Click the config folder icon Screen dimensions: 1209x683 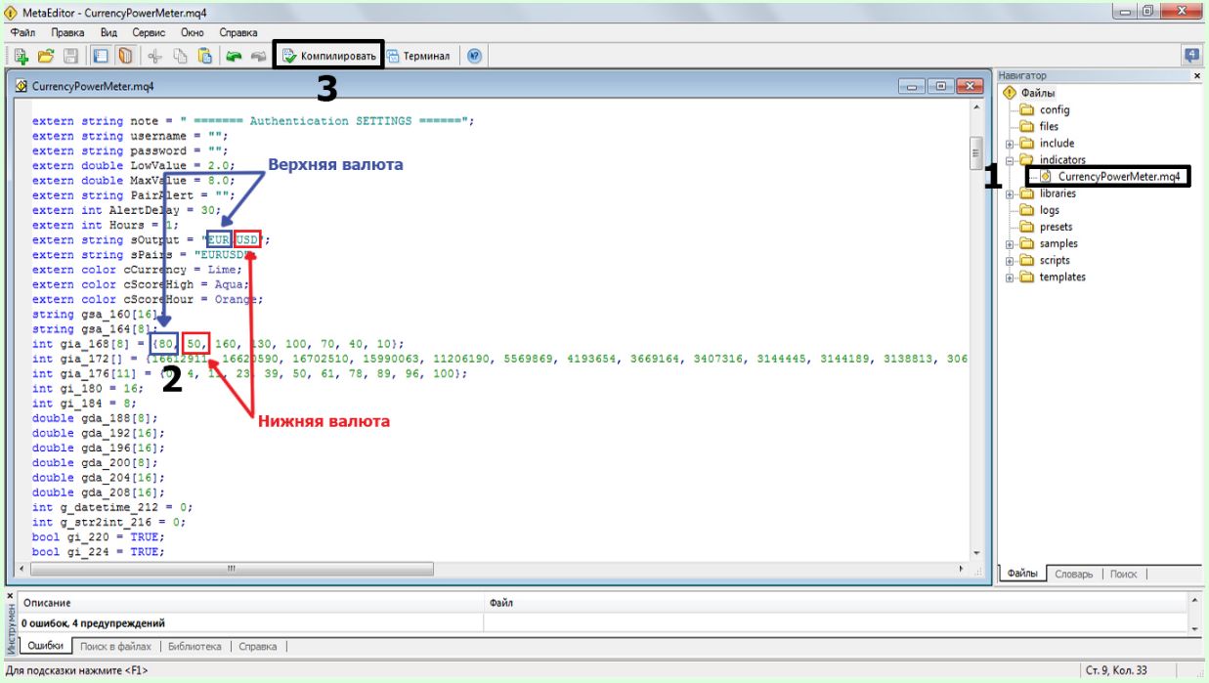[x=1026, y=109]
